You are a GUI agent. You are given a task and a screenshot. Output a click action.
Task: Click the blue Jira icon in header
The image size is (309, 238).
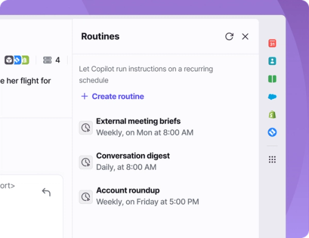[17, 60]
